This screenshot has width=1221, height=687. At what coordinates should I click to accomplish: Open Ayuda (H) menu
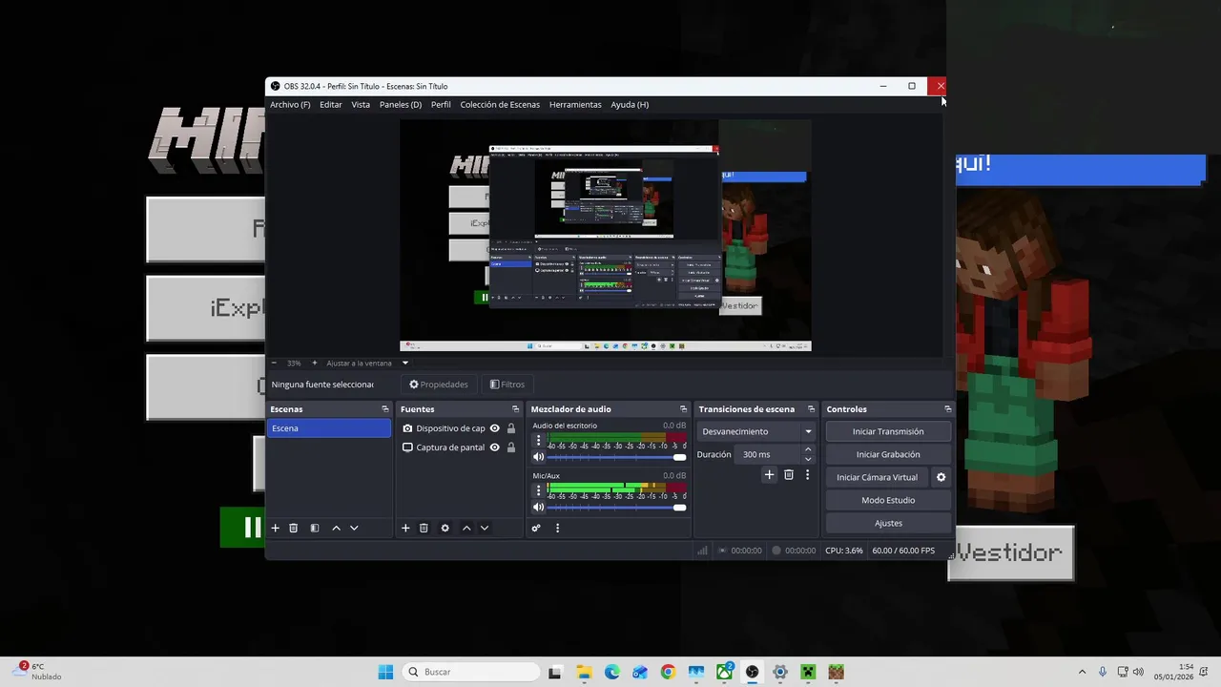[x=630, y=105]
